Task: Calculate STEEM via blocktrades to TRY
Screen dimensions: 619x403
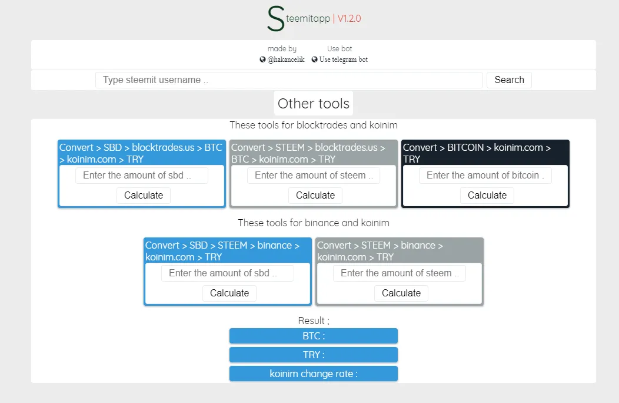Action: 315,196
